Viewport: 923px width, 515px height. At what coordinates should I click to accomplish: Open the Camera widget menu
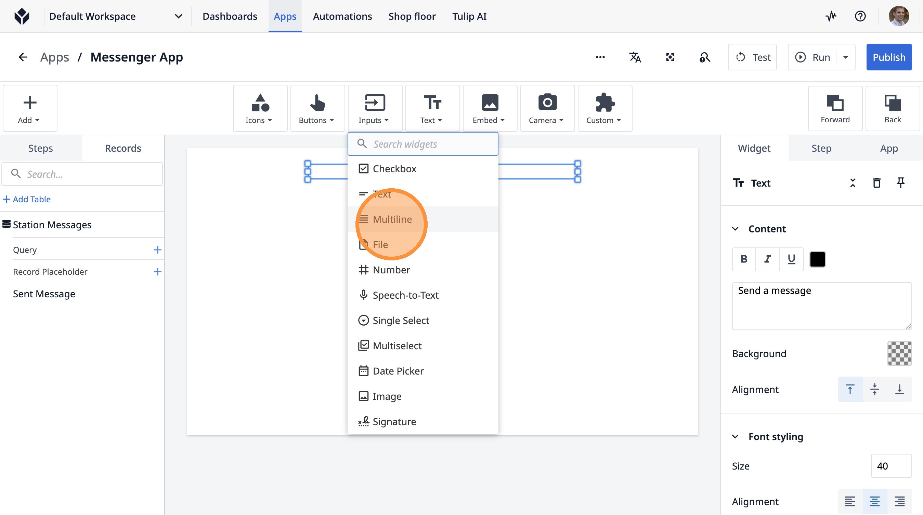[547, 108]
